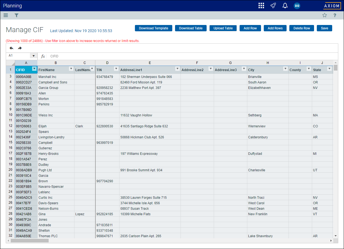Screen dimensions: 344x249
Task: Select TIN cell 920958232
Action: 107,88
